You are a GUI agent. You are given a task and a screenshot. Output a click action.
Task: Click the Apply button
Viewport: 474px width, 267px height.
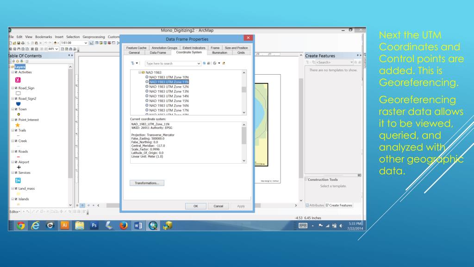point(241,206)
